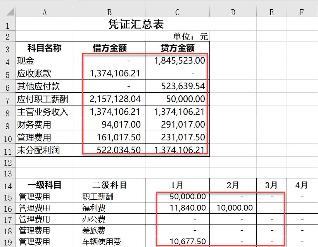The width and height of the screenshot is (318, 247).
Task: Select the 贷方金额 header cell
Action: coord(177,48)
